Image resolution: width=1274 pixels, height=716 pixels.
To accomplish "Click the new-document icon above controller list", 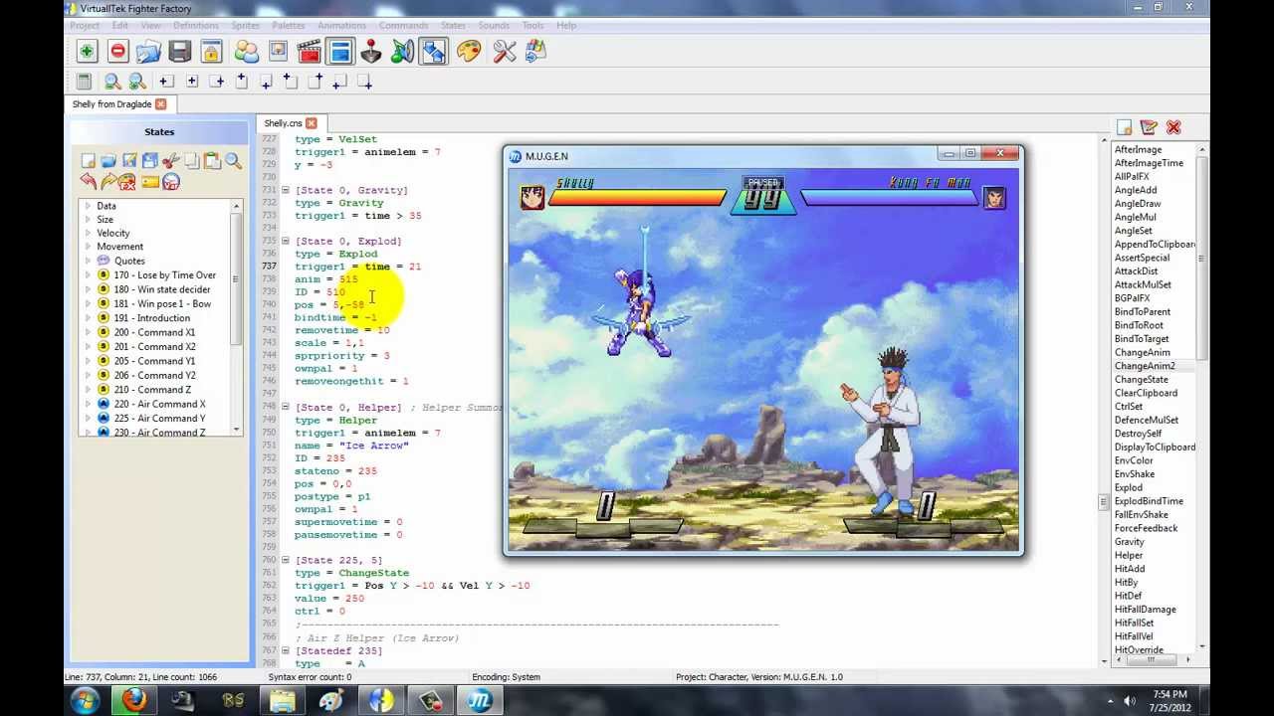I will [1124, 127].
